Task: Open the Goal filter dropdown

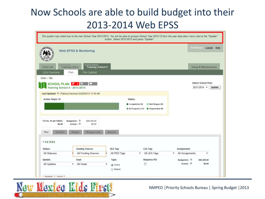Action: [92, 164]
